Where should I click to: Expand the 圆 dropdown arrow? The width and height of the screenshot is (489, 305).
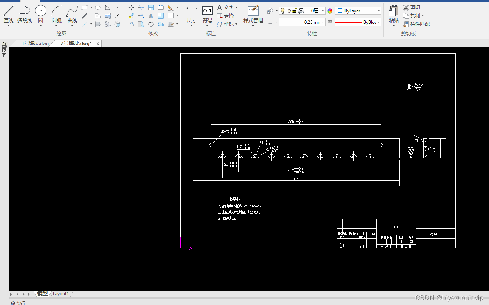(x=40, y=26)
